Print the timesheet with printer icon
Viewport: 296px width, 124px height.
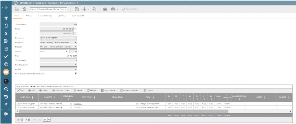[x=113, y=9]
